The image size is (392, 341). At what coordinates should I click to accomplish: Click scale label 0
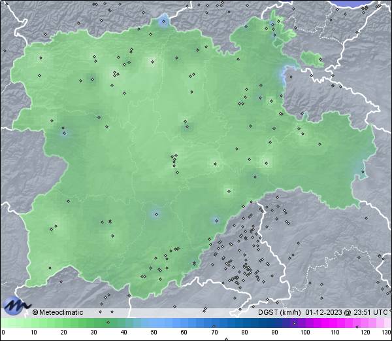tap(3, 332)
